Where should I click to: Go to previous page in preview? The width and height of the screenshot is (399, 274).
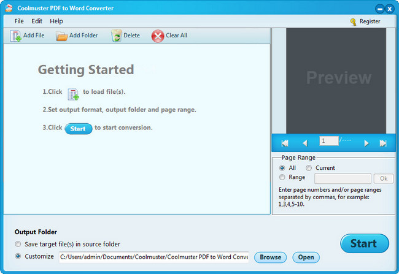pos(304,143)
